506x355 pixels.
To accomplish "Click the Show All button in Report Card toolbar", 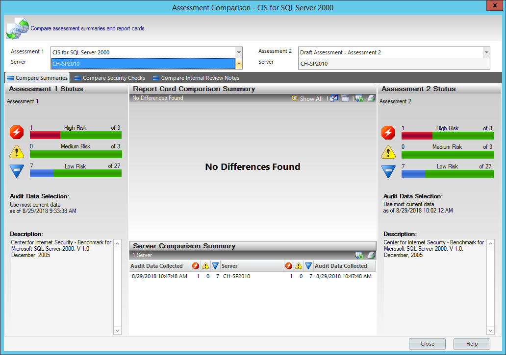I will (307, 98).
